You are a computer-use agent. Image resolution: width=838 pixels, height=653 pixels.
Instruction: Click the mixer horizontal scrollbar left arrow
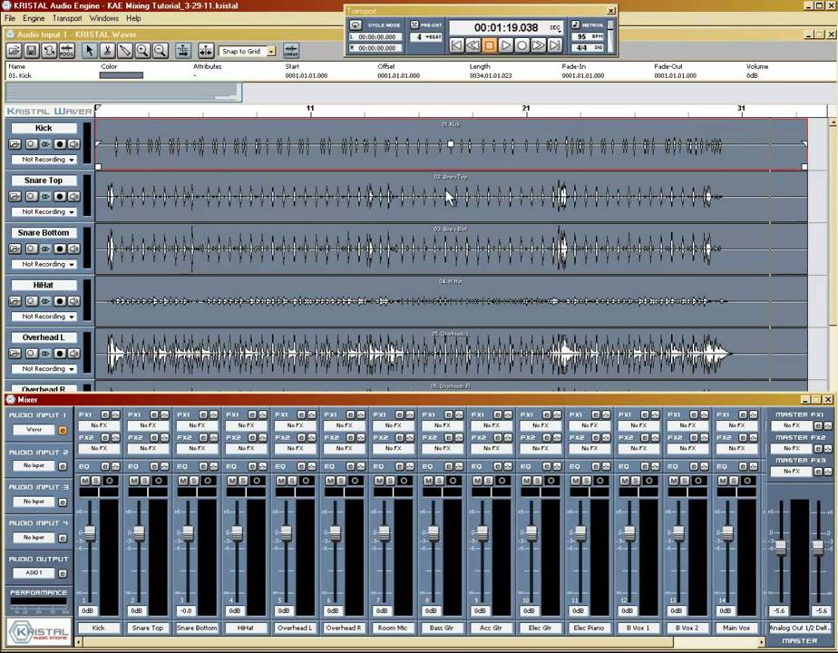coord(79,642)
